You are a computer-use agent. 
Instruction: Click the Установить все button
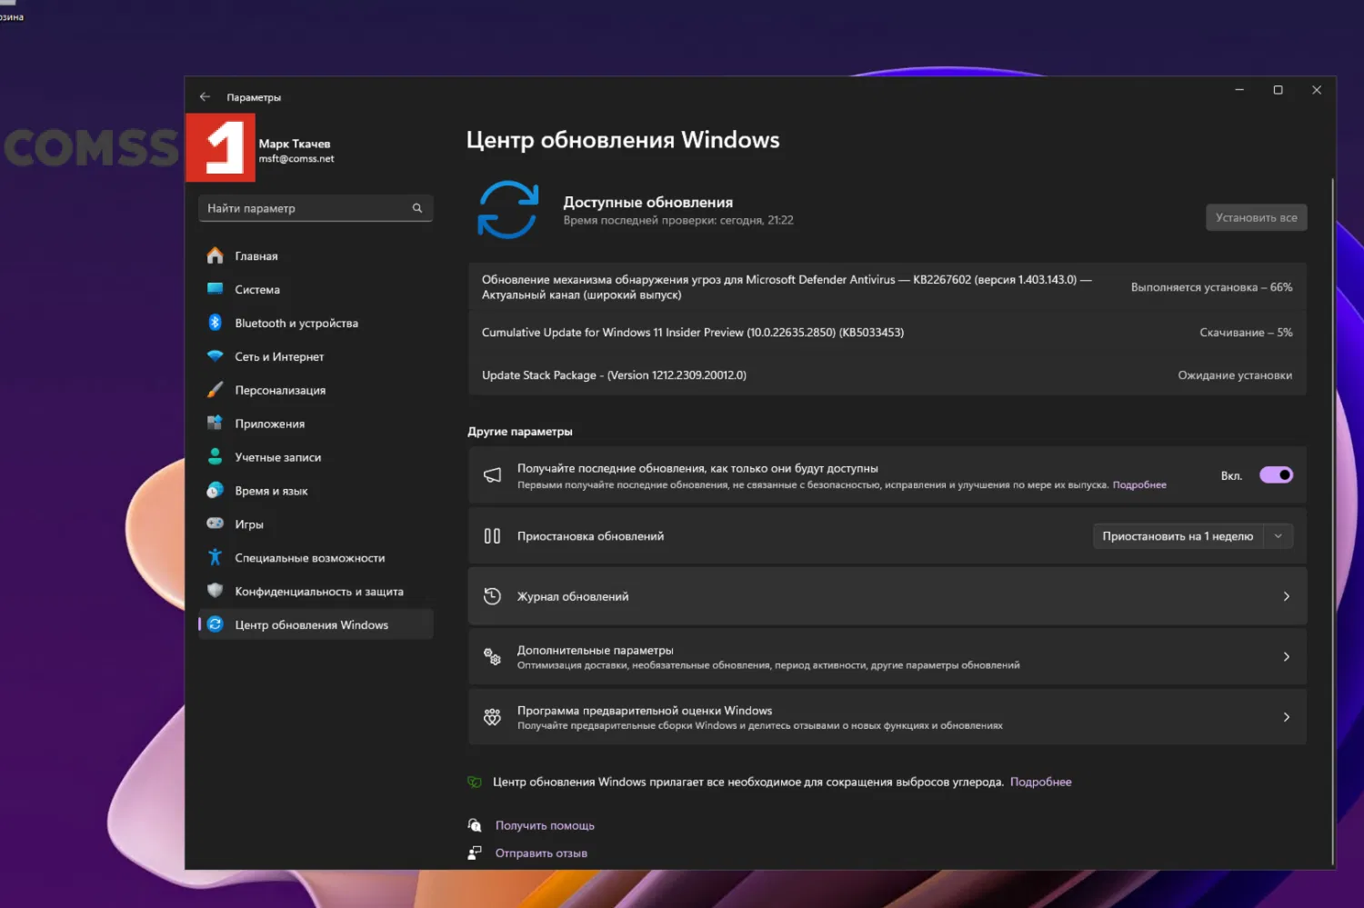tap(1256, 217)
